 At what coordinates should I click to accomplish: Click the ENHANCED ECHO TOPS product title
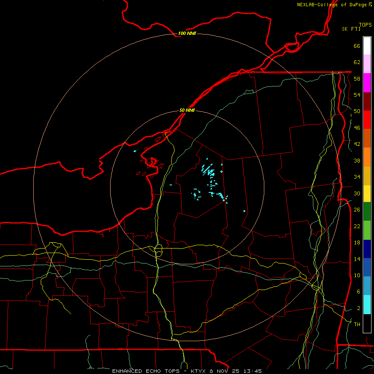(x=146, y=371)
